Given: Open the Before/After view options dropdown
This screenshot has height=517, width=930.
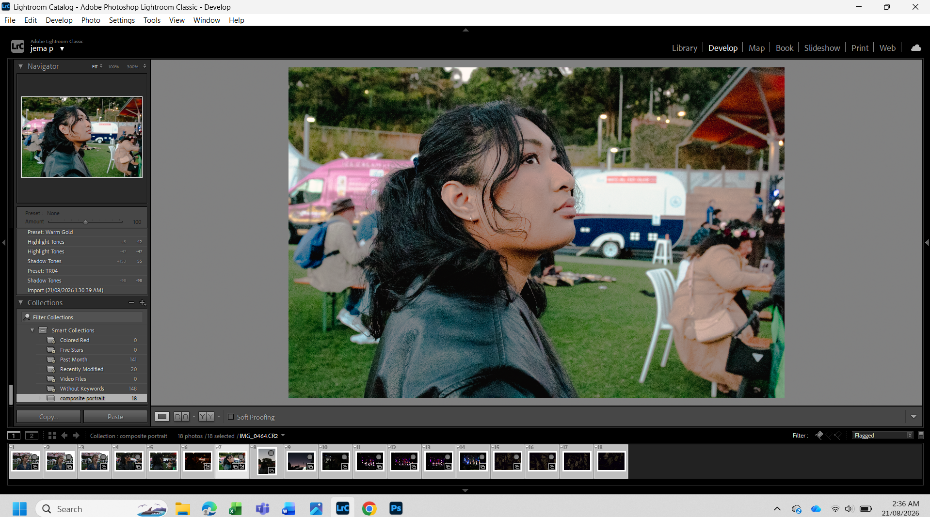Looking at the screenshot, I should pyautogui.click(x=219, y=417).
